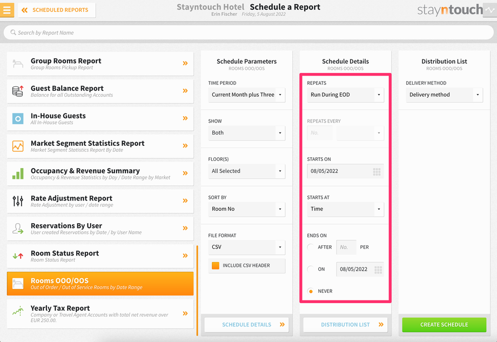This screenshot has width=497, height=342.
Task: Toggle the Include CSV Header checkbox
Action: [216, 266]
